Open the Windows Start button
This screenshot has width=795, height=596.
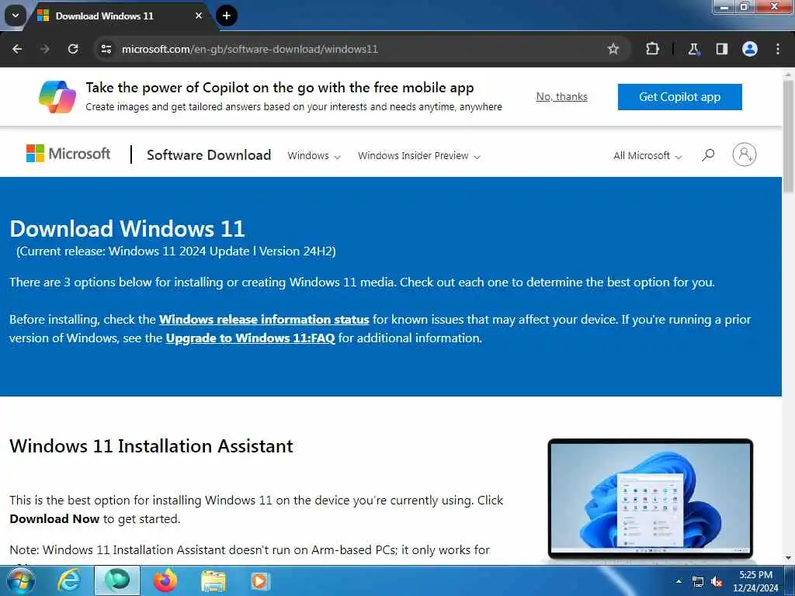click(20, 580)
